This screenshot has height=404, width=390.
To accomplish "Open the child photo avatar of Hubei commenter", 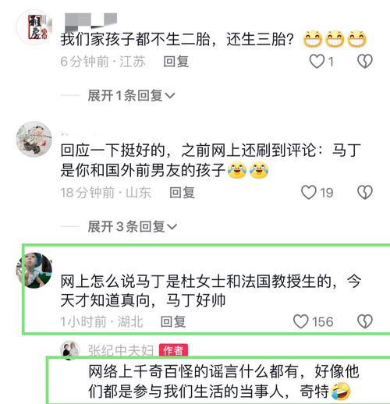I will (x=34, y=271).
